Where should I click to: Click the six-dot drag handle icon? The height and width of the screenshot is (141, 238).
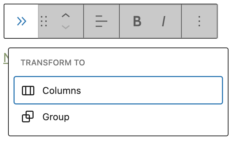(x=44, y=21)
